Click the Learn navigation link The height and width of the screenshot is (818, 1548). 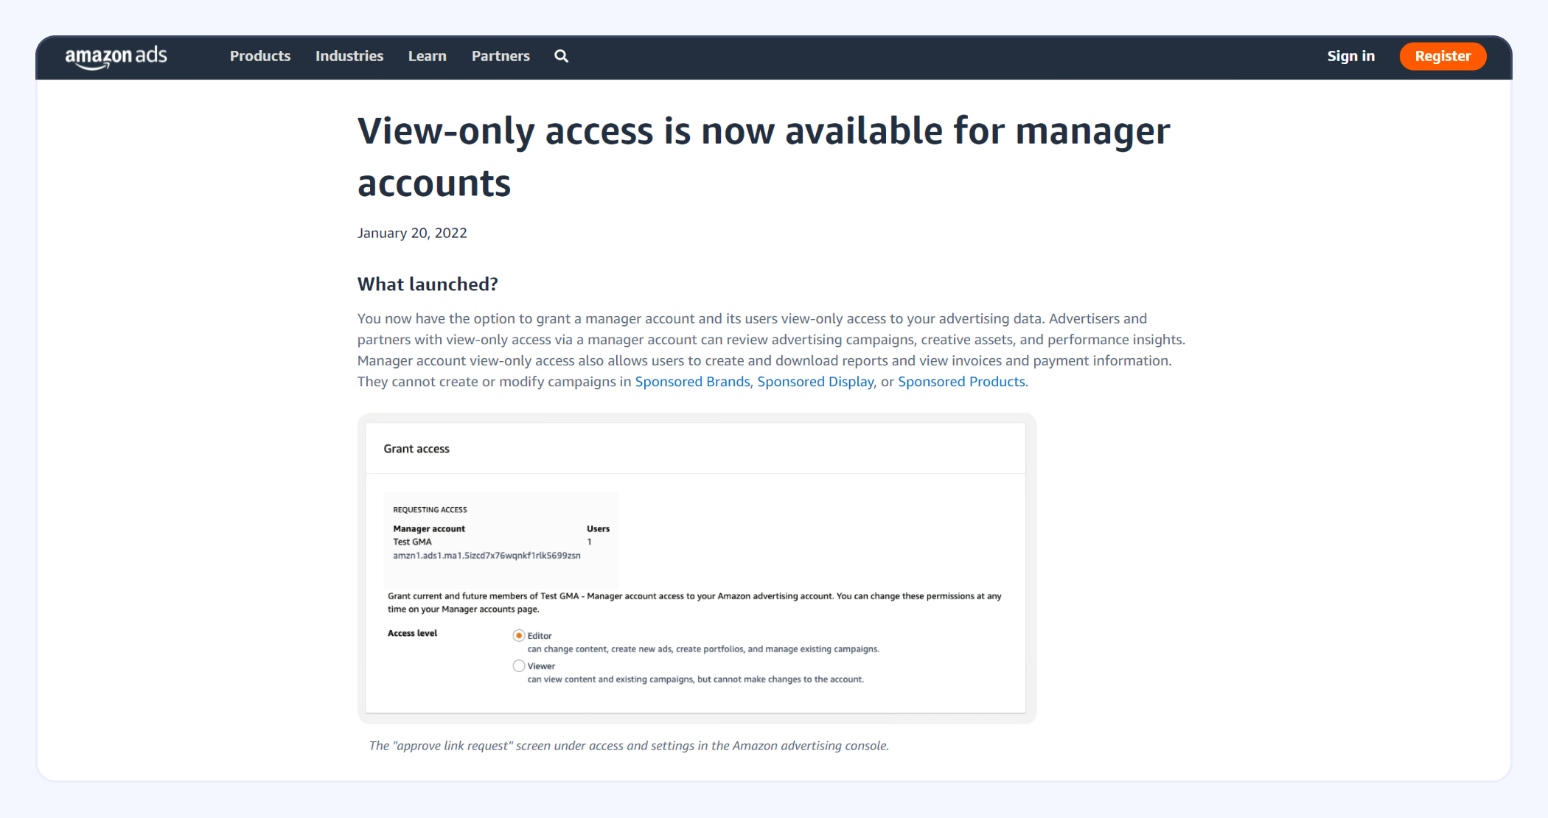(427, 56)
